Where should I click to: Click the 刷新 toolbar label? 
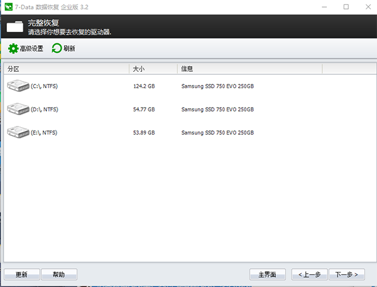click(x=69, y=48)
